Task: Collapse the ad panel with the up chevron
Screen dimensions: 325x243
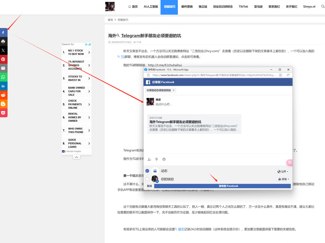Action: click(x=76, y=157)
